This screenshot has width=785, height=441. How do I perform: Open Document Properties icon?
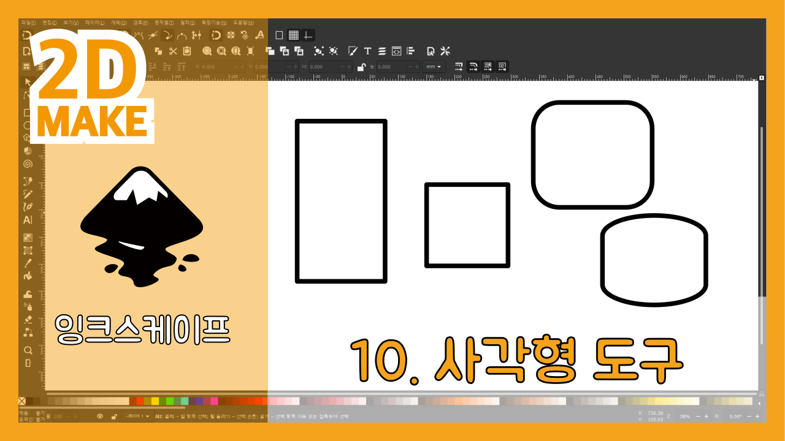431,51
